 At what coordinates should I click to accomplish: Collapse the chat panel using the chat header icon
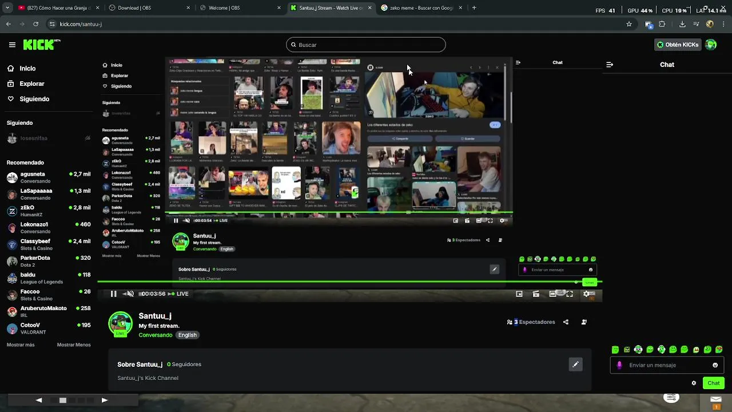pos(610,65)
